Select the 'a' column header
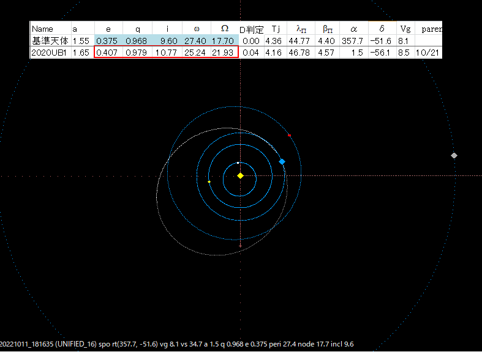 click(83, 29)
